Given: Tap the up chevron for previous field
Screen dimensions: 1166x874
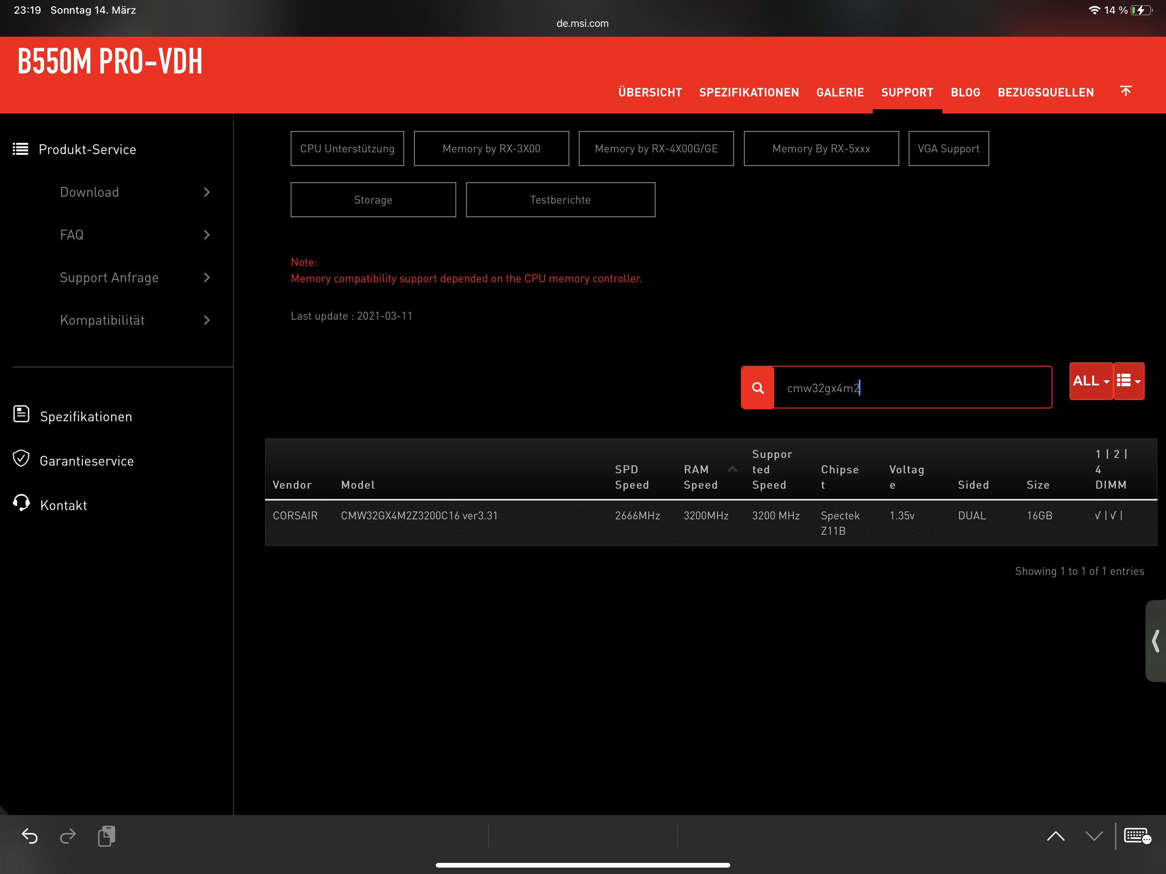Looking at the screenshot, I should pyautogui.click(x=1055, y=836).
